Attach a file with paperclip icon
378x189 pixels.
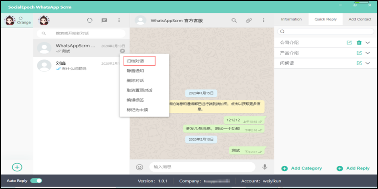249,20
